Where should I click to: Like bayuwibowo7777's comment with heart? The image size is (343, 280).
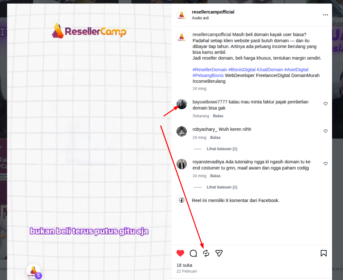pos(326,104)
